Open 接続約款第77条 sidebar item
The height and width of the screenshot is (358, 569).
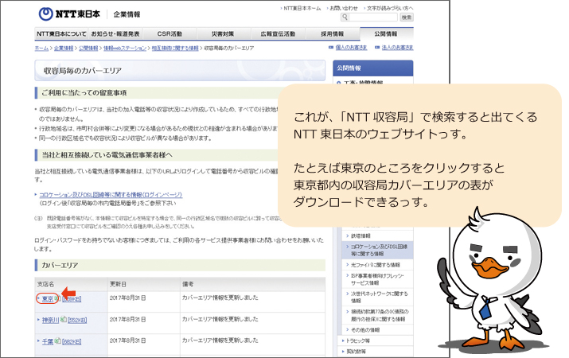pos(380,315)
